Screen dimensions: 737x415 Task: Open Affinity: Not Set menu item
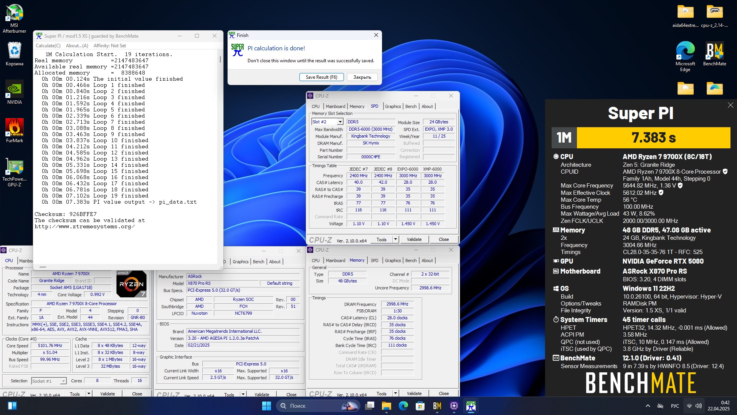(x=110, y=46)
